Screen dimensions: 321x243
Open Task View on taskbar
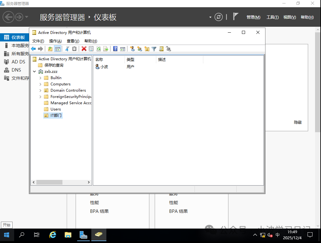pos(37,235)
